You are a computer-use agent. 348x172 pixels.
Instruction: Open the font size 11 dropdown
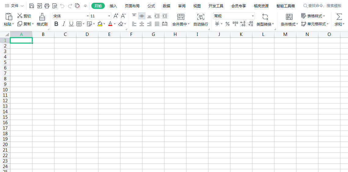pyautogui.click(x=109, y=16)
